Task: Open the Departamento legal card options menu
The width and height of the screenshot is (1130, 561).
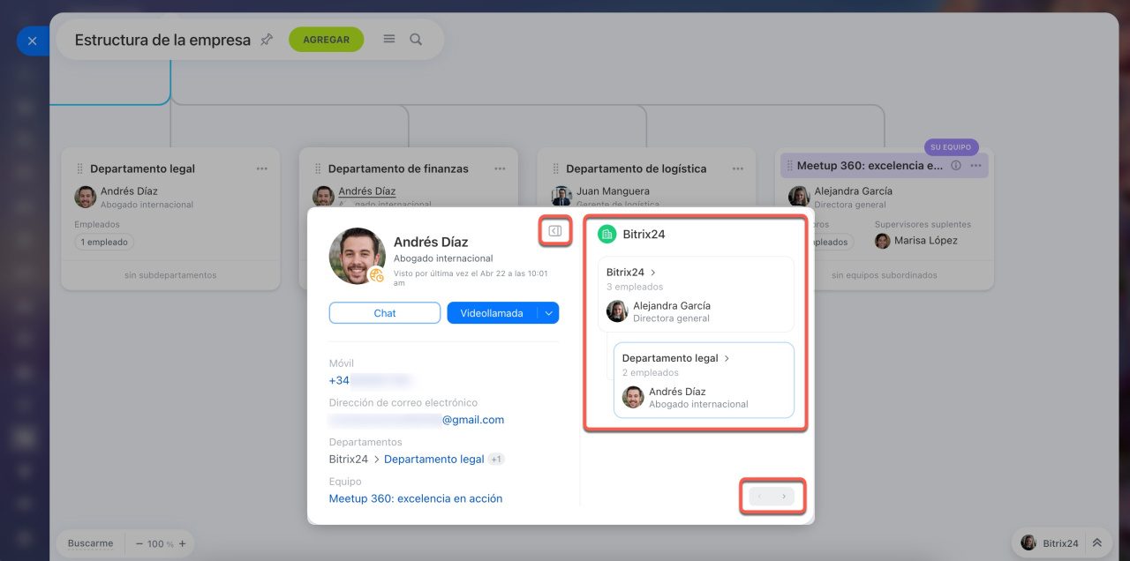Action: point(262,168)
